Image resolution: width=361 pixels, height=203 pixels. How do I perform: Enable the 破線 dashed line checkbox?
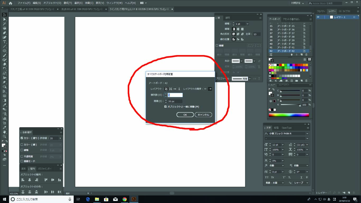217,45
